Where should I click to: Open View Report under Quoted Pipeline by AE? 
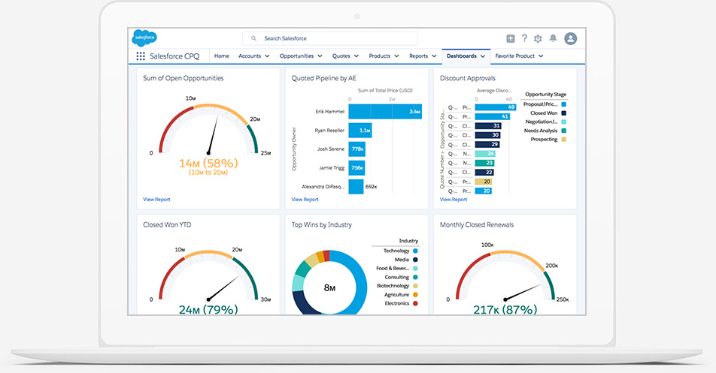coord(305,200)
